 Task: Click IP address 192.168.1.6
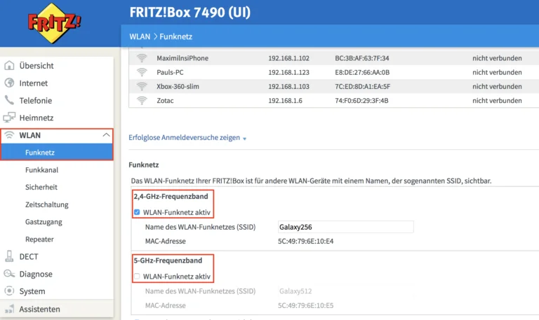pyautogui.click(x=286, y=101)
